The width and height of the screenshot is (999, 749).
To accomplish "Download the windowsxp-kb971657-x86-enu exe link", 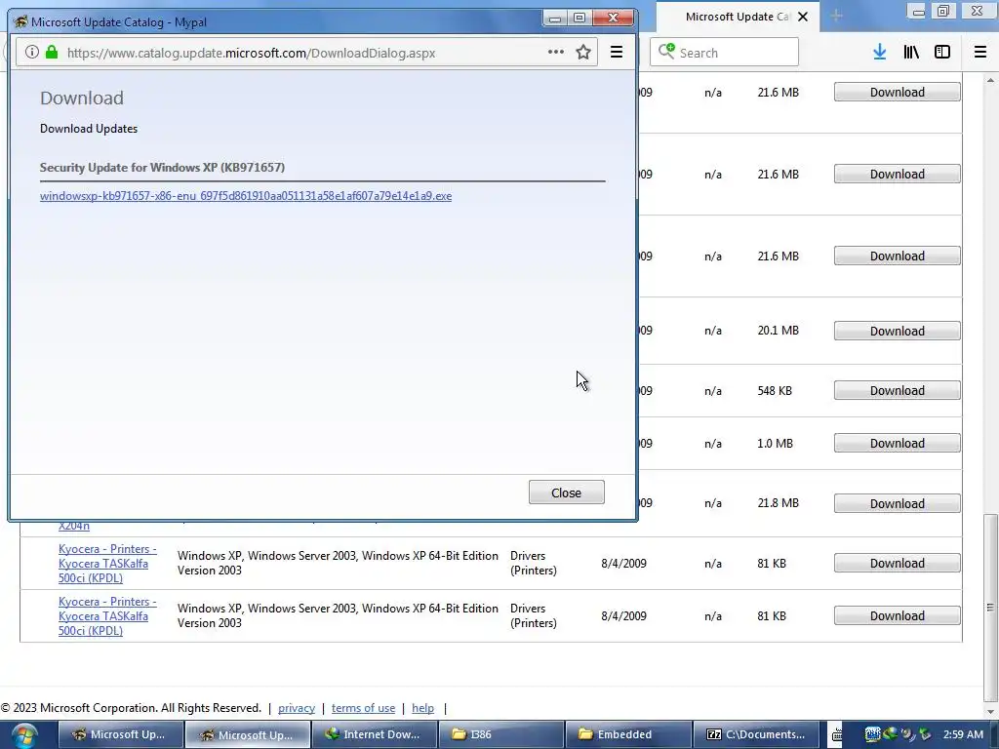I will point(245,196).
